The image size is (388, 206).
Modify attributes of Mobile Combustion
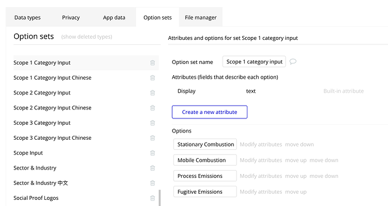[261, 161]
